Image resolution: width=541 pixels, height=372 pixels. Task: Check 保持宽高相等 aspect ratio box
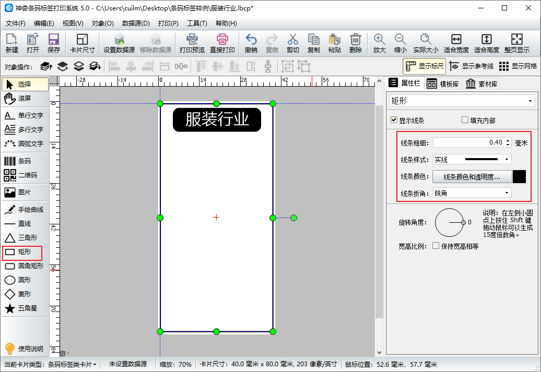tap(436, 246)
